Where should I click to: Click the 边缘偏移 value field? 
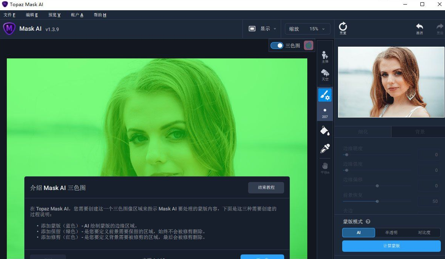click(429, 186)
